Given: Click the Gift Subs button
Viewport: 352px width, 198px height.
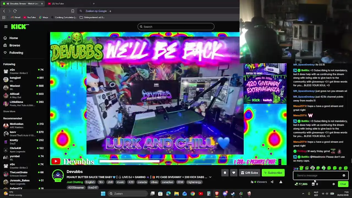Looking at the screenshot, I should tap(249, 173).
